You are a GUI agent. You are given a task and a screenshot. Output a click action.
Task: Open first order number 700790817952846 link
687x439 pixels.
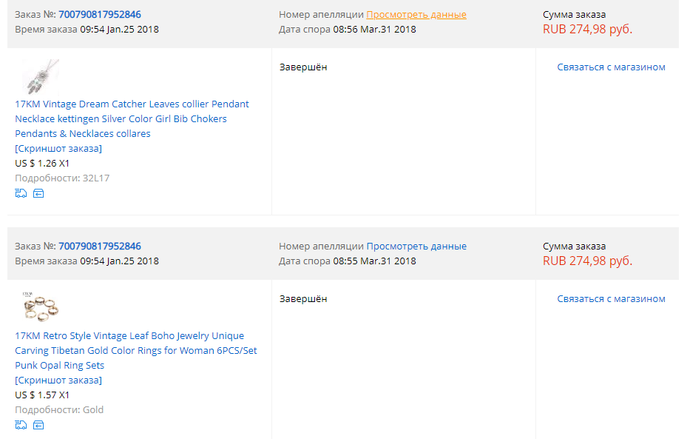click(100, 14)
